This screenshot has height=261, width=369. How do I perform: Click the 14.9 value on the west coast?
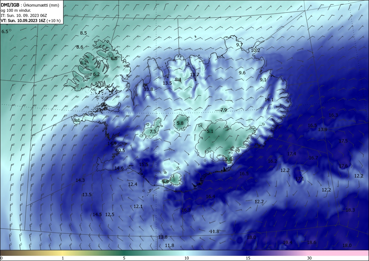click(112, 144)
